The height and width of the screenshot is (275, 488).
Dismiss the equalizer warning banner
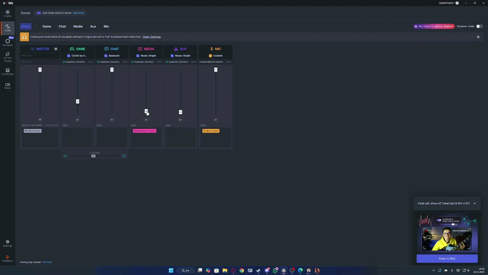[478, 37]
